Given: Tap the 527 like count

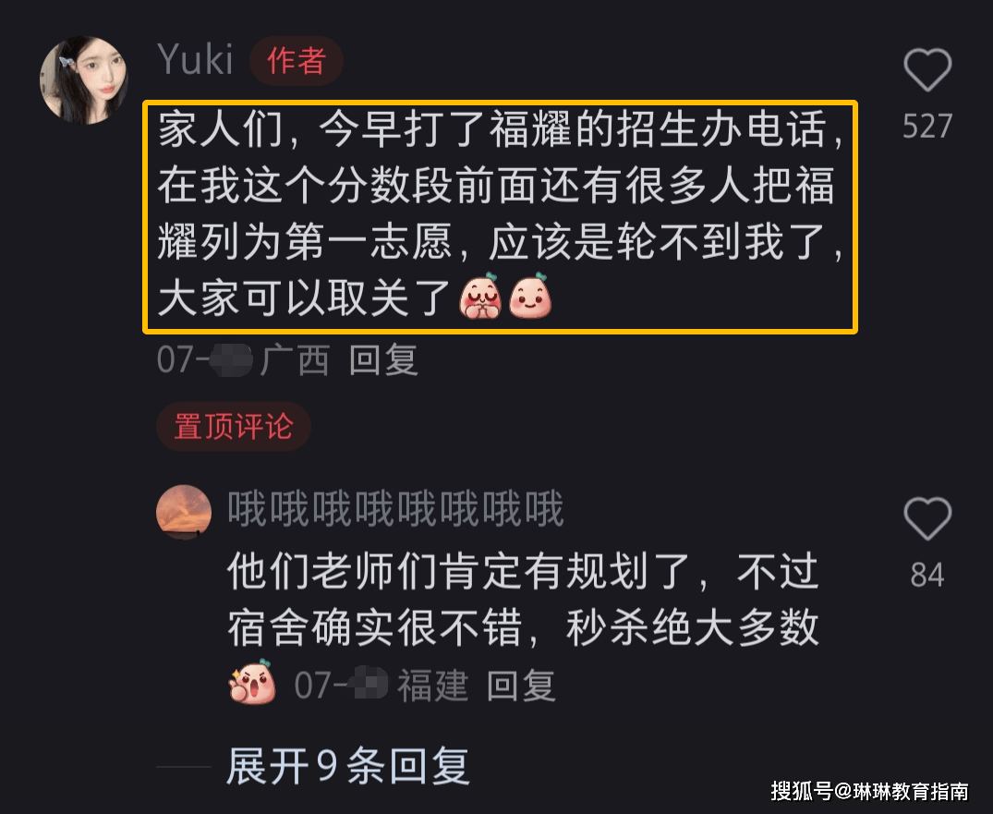Looking at the screenshot, I should 927,126.
